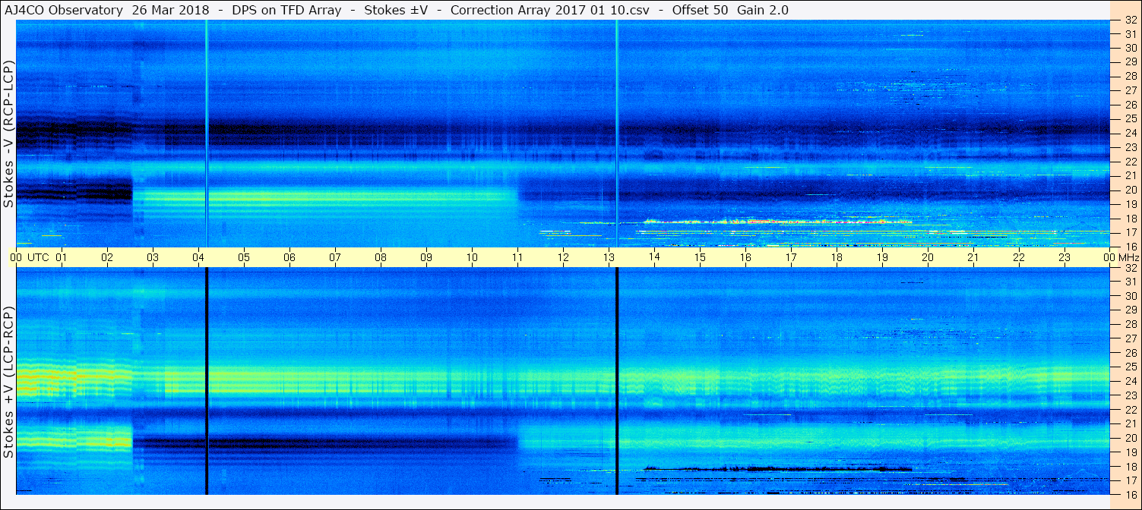The image size is (1142, 510).
Task: Select the 08 hour tick label
Action: 381,257
